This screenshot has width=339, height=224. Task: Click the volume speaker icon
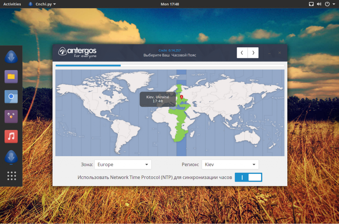tap(319, 4)
